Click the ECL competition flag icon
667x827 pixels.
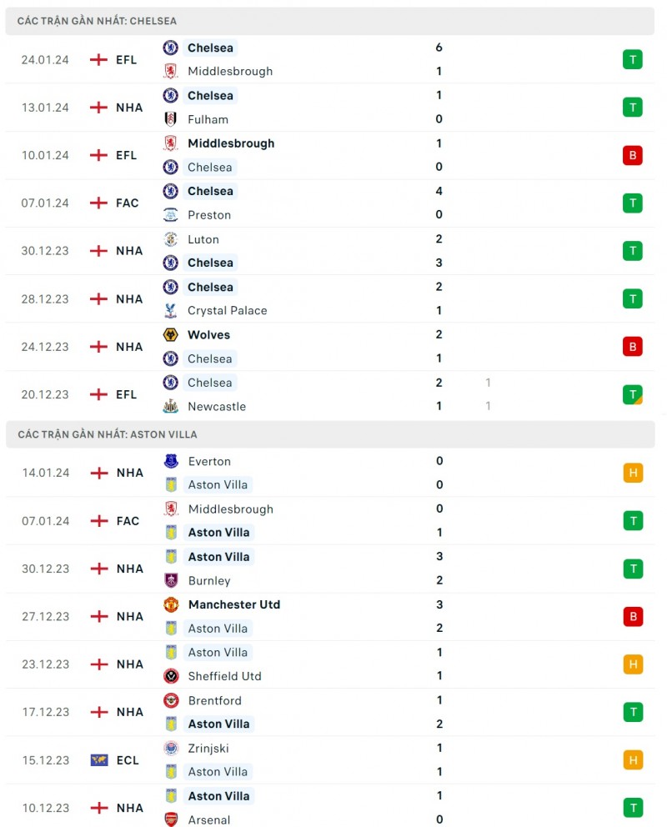coord(99,760)
